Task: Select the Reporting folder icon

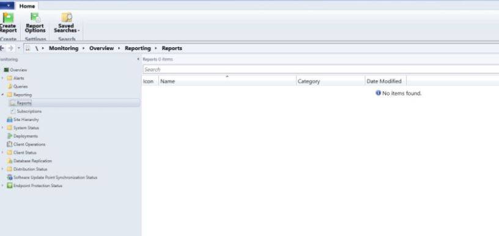Action: 10,95
